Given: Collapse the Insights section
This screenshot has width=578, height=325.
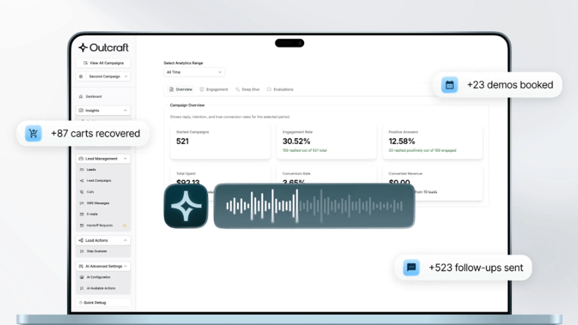Looking at the screenshot, I should click(x=126, y=110).
